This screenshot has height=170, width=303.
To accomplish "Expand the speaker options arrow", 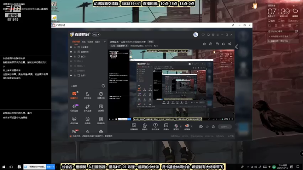I will (192, 126).
